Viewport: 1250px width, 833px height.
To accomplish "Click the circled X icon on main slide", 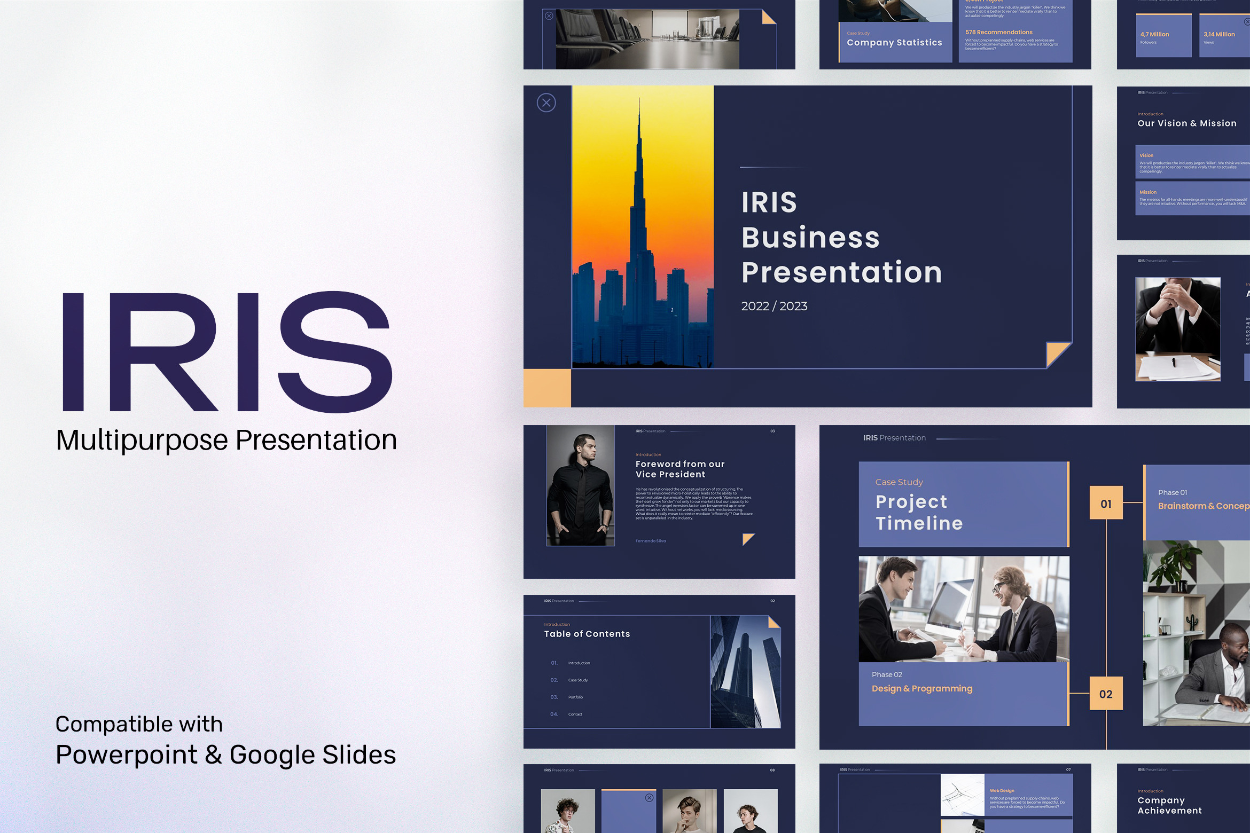I will point(546,103).
